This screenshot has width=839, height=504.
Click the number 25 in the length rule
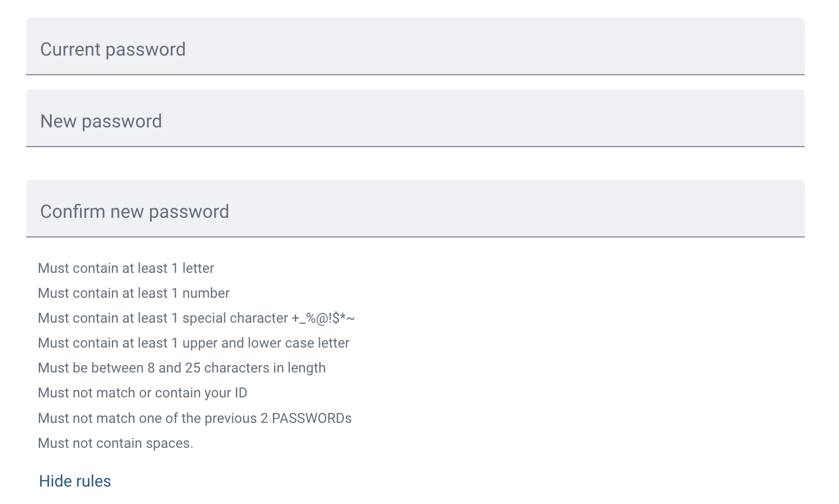pyautogui.click(x=192, y=368)
